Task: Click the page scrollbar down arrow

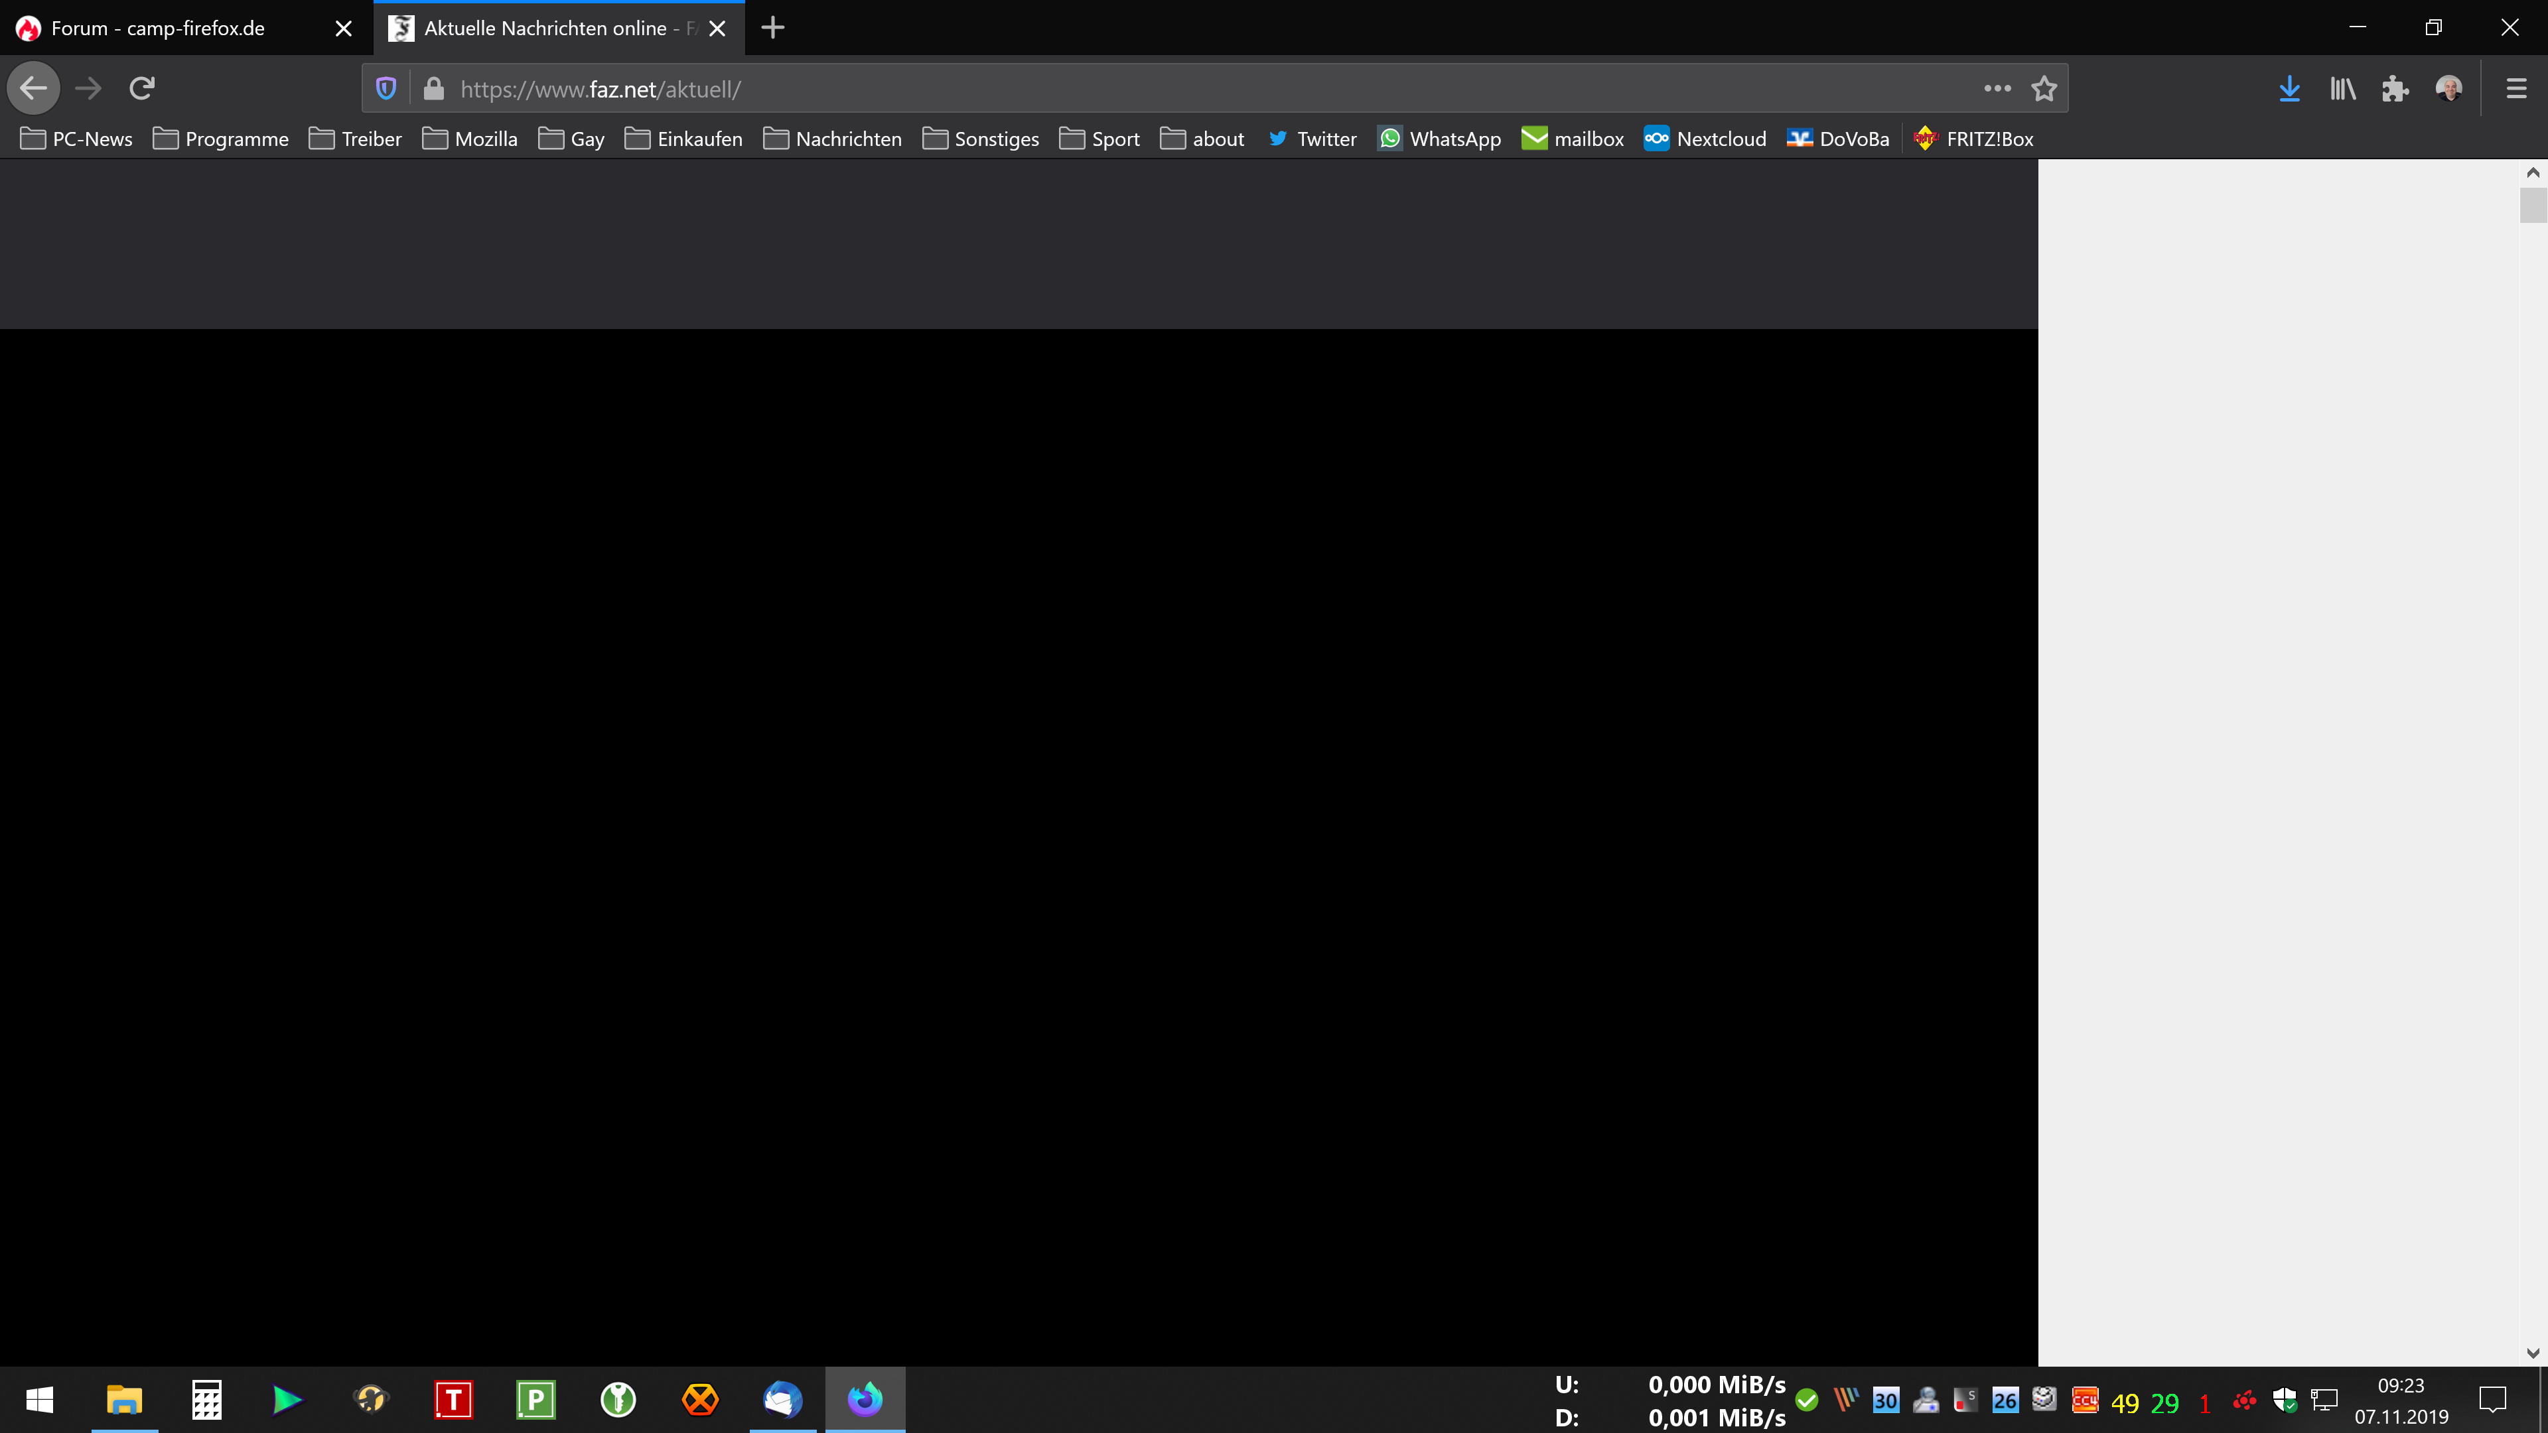Action: (2532, 1353)
